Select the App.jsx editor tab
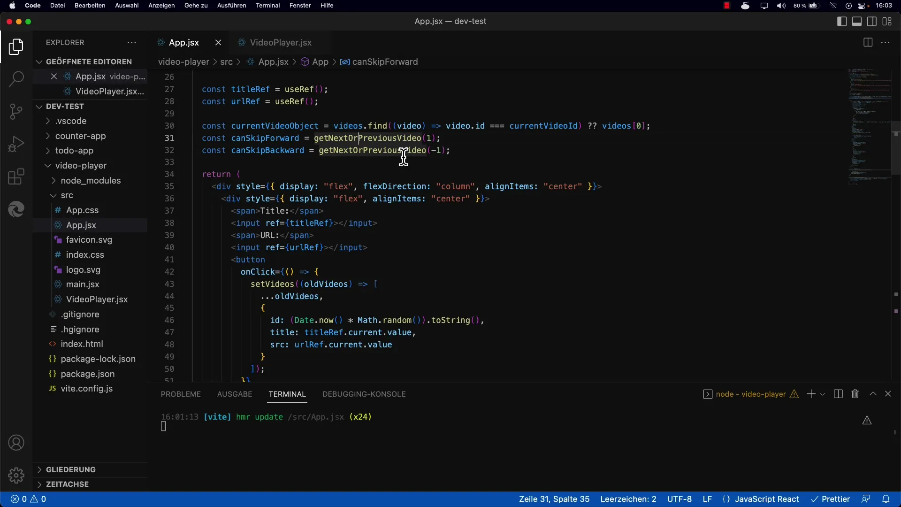Image resolution: width=901 pixels, height=507 pixels. pos(184,42)
